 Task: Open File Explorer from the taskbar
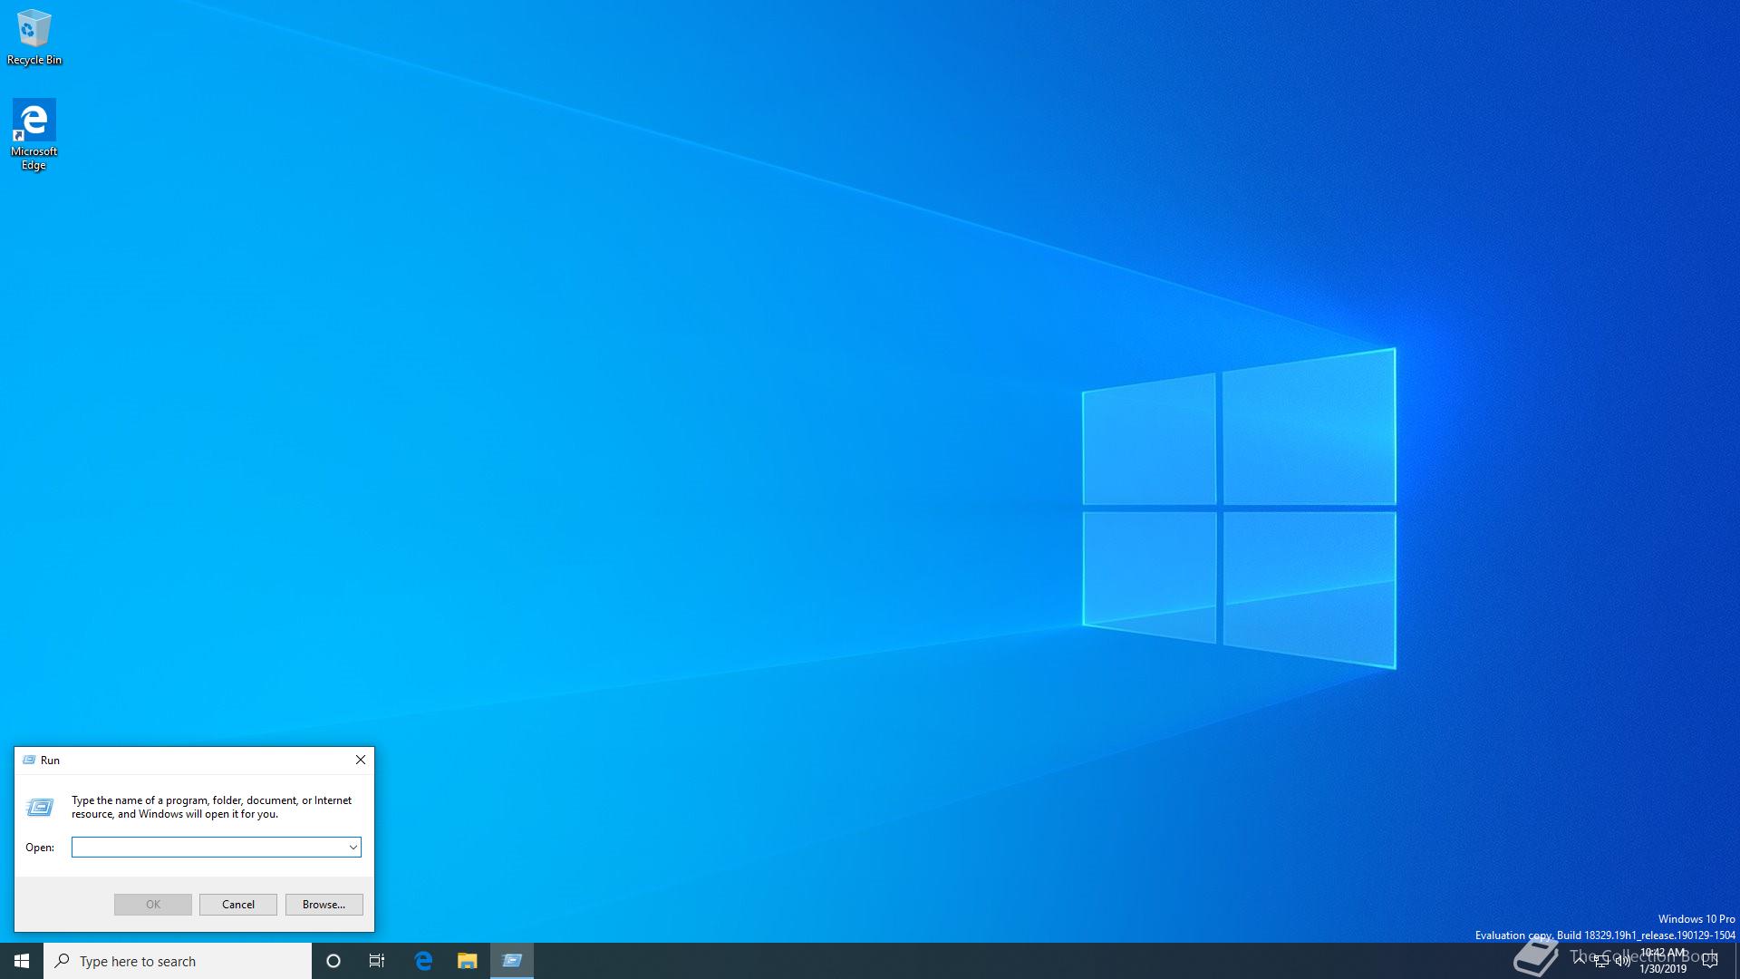pos(467,961)
